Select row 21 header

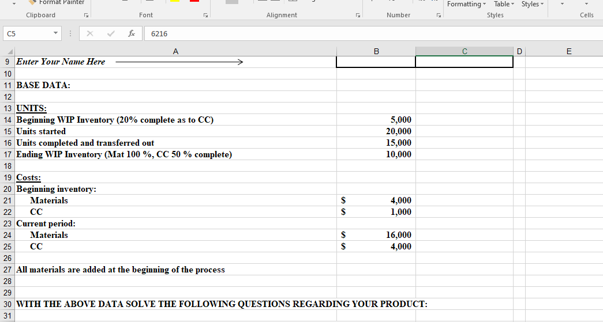point(8,200)
